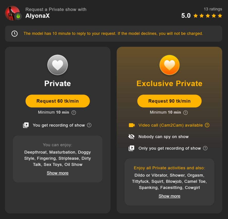Click the 5.0 star rating row
228x219 pixels.
click(202, 16)
